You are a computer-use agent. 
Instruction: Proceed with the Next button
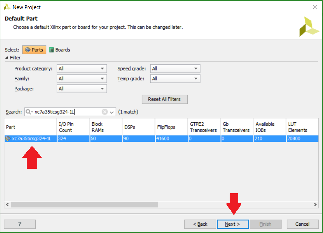coord(233,224)
